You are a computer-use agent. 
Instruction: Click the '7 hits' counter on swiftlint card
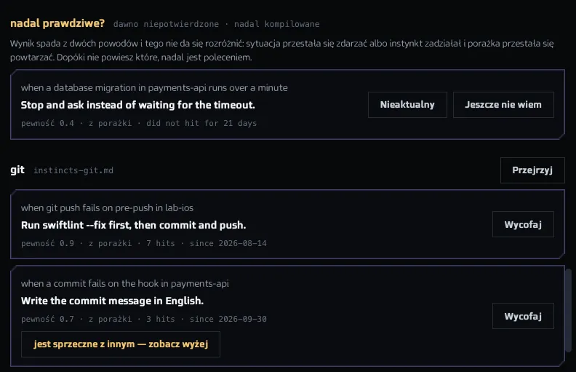click(x=161, y=243)
